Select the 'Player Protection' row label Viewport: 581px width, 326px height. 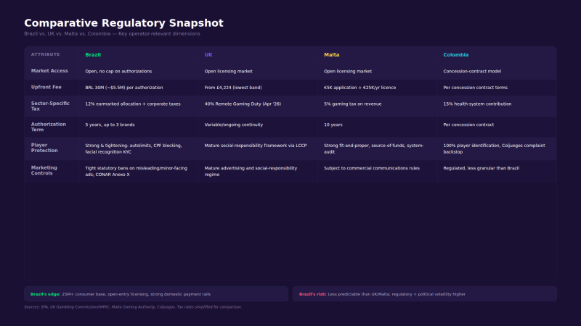[44, 148]
